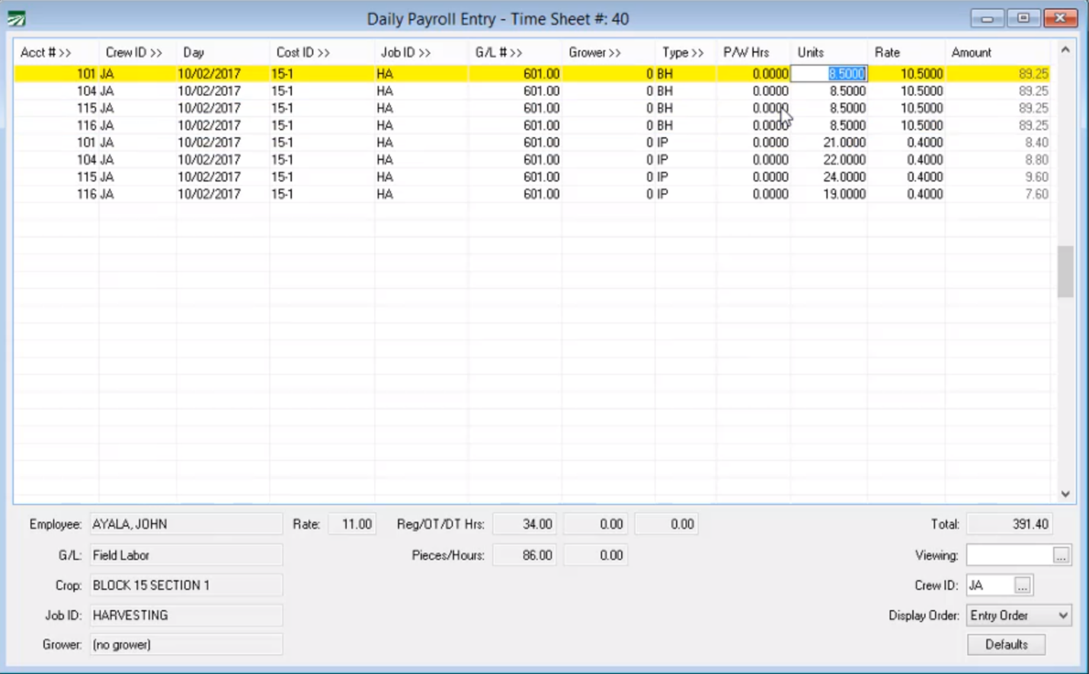Maximize the Daily Payroll Entry window
The width and height of the screenshot is (1089, 674).
1023,18
